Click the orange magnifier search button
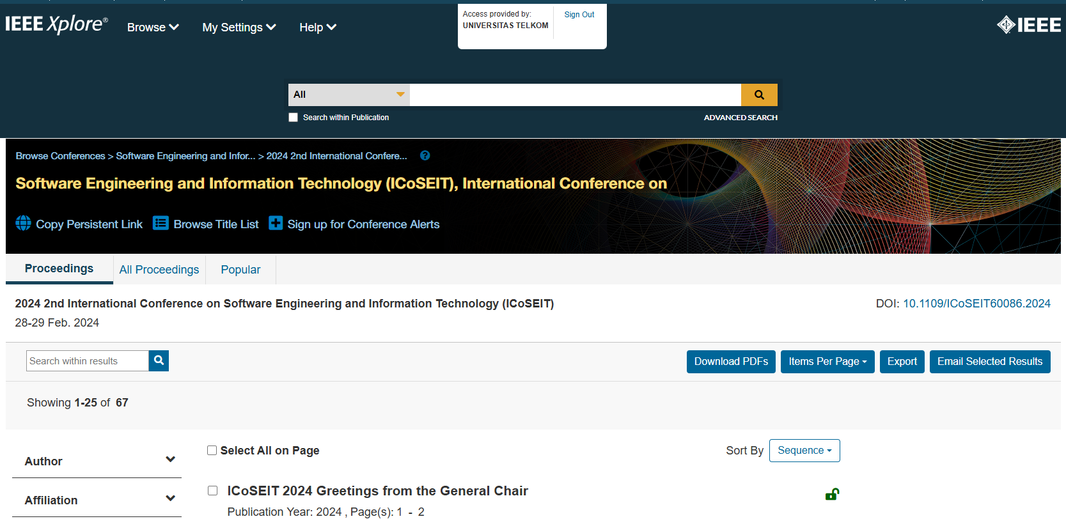The width and height of the screenshot is (1066, 519). (x=759, y=95)
